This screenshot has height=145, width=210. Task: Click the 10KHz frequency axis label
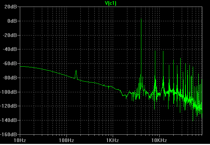[159, 141]
